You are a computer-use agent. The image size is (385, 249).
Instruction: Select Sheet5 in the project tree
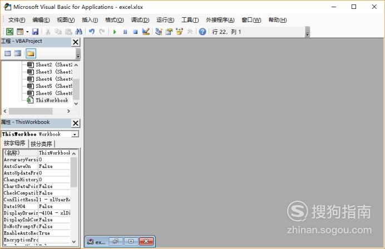click(x=50, y=86)
